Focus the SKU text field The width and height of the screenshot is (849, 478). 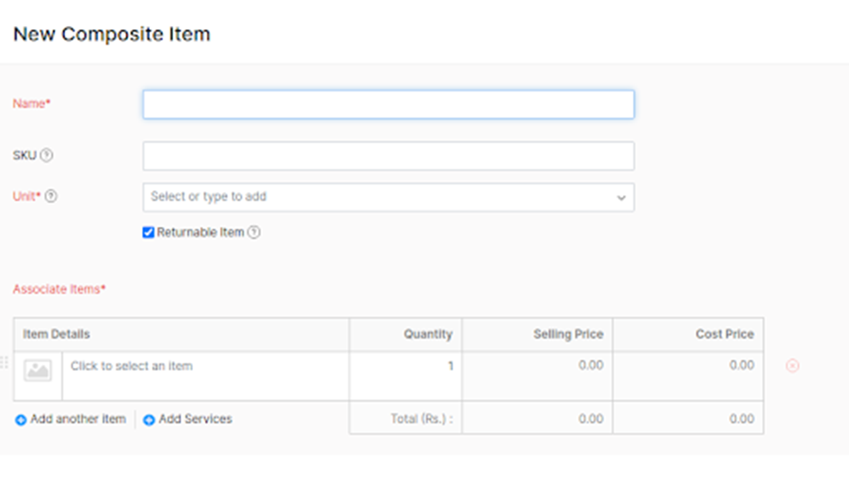(388, 156)
